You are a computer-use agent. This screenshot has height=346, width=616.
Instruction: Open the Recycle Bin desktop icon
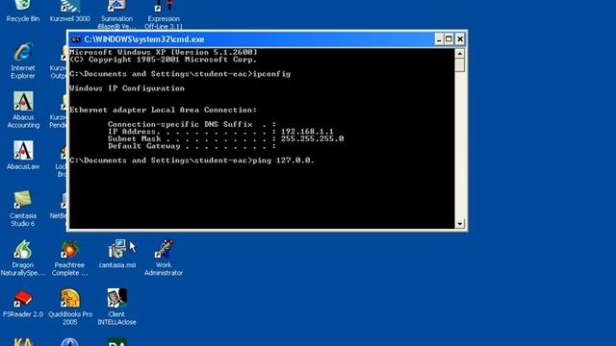23,11
